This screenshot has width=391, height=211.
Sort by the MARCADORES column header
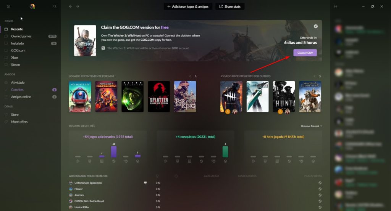coord(247,176)
